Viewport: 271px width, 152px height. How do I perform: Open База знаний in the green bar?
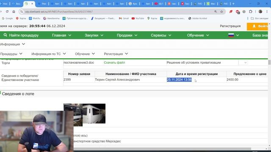point(260,35)
